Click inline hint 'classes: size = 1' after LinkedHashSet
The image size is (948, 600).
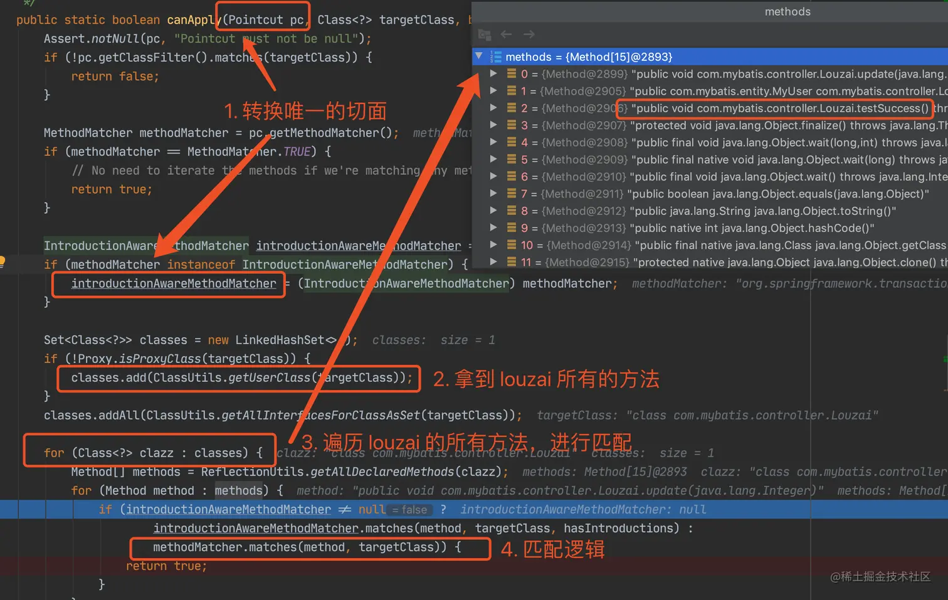tap(434, 340)
